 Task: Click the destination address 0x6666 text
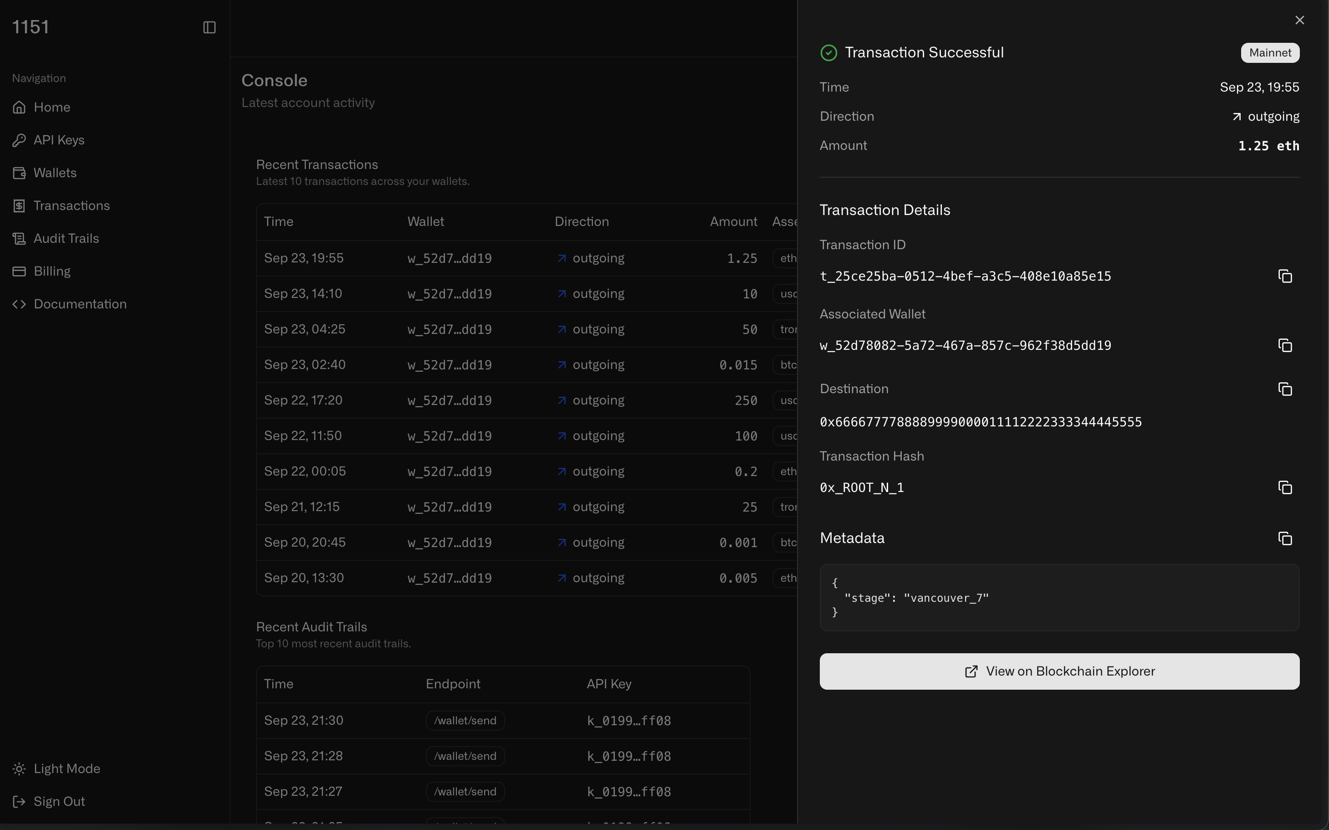pyautogui.click(x=981, y=422)
